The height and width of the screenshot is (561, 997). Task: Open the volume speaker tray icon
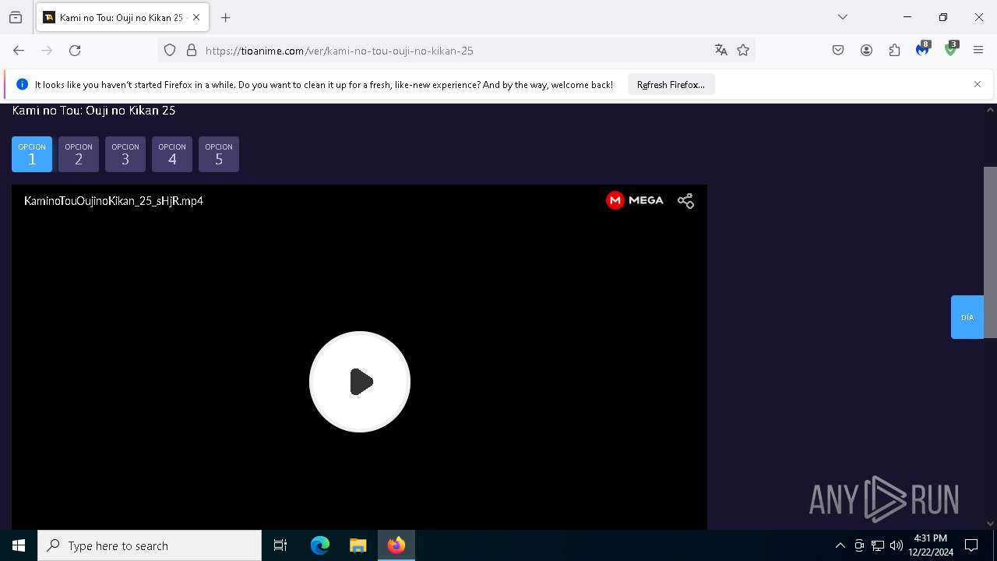897,545
